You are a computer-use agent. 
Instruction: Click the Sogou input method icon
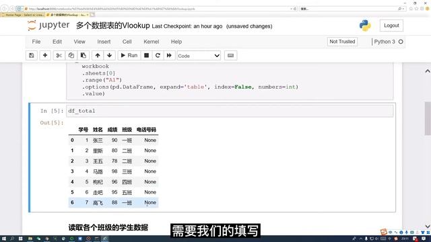click(384, 232)
